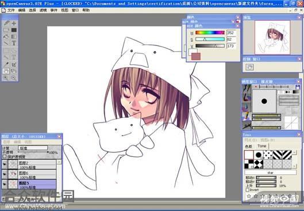The width and height of the screenshot is (304, 211).
Task: Select the straight line tool
Action: 6,43
